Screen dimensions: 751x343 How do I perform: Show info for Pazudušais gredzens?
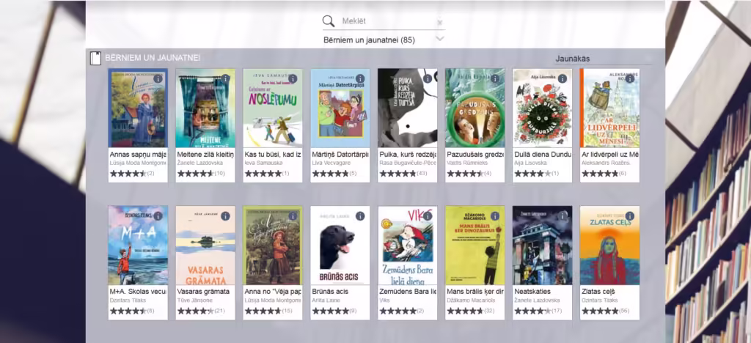pos(495,78)
